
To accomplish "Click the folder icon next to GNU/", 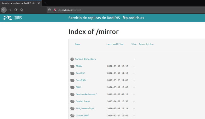I will [x=72, y=87].
